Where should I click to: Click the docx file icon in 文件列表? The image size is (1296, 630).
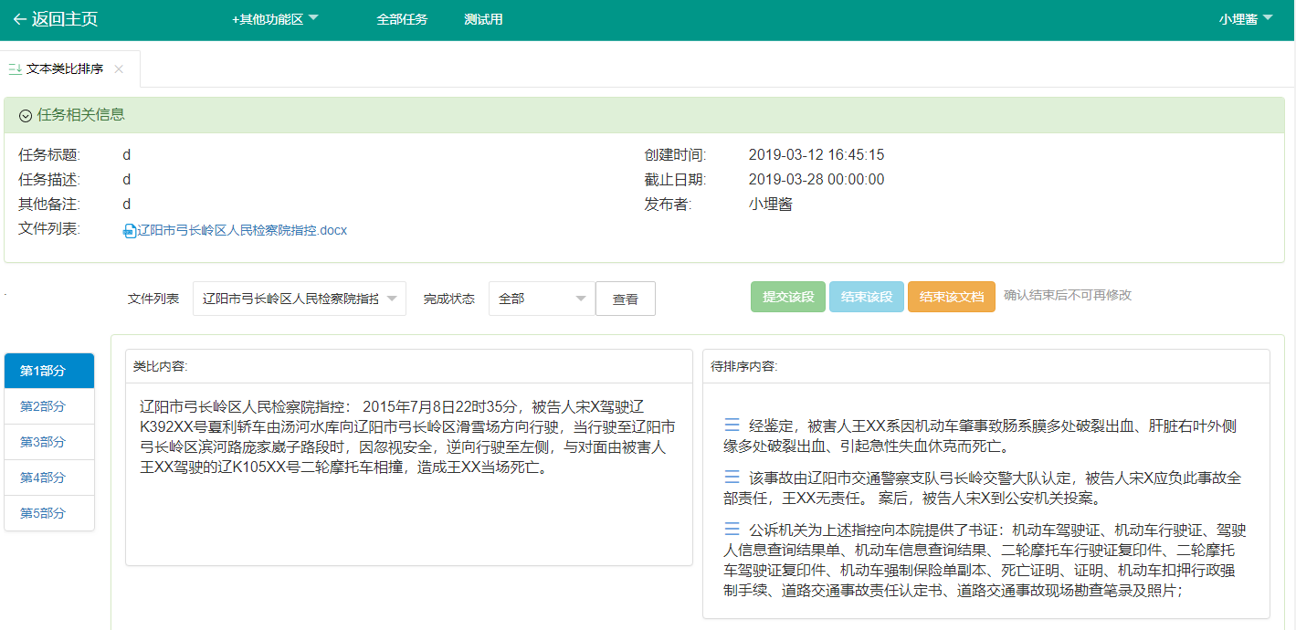[x=130, y=231]
